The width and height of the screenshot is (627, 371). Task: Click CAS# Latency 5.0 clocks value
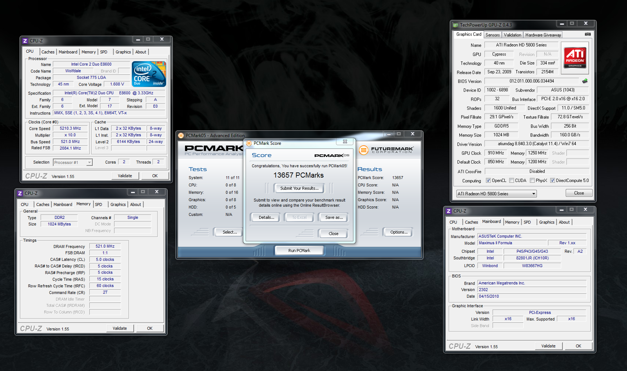105,259
